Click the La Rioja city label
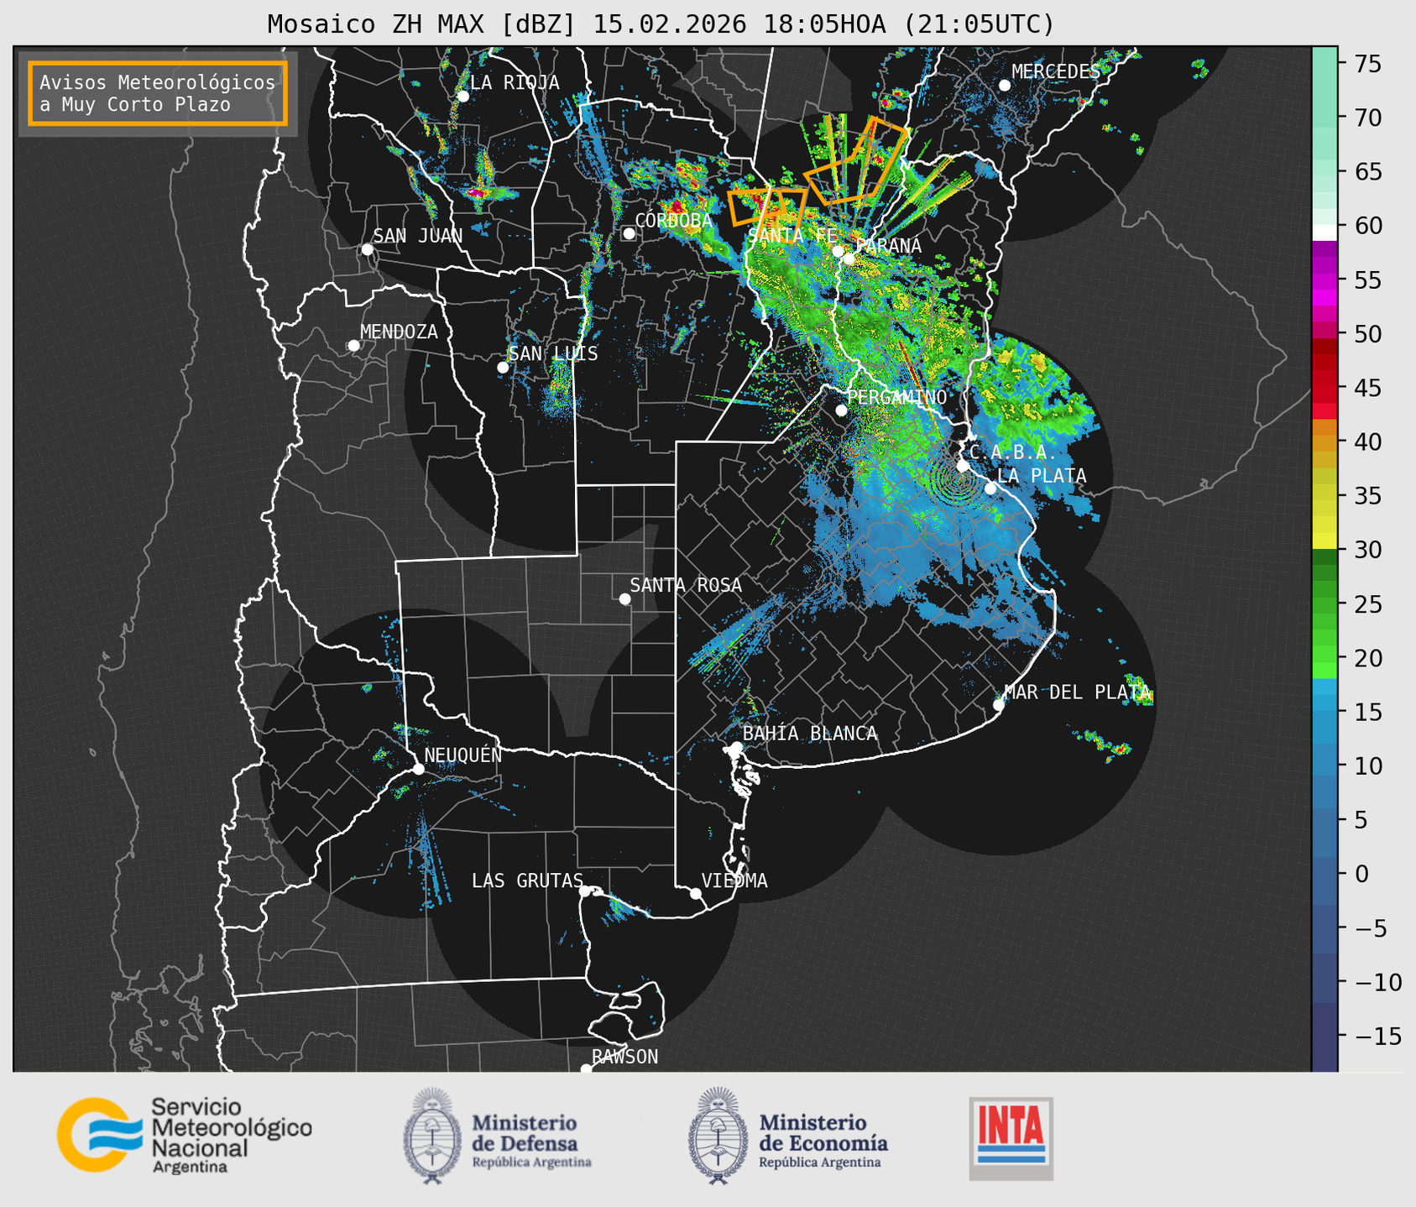This screenshot has height=1207, width=1416. [514, 82]
